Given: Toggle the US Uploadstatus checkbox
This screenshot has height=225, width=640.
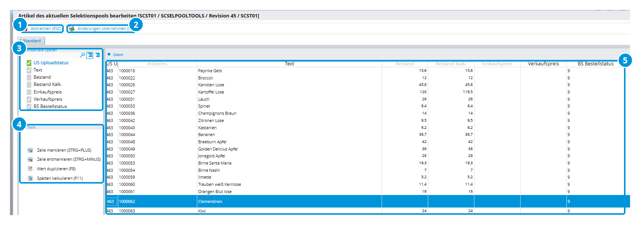Looking at the screenshot, I should pyautogui.click(x=29, y=63).
